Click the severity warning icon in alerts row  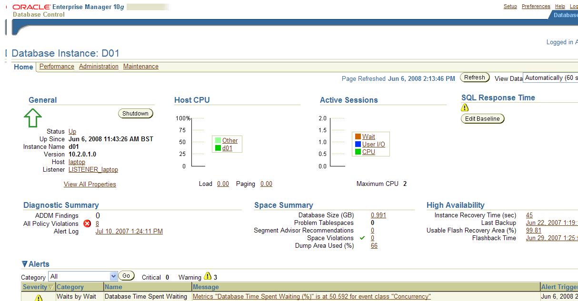[39, 298]
